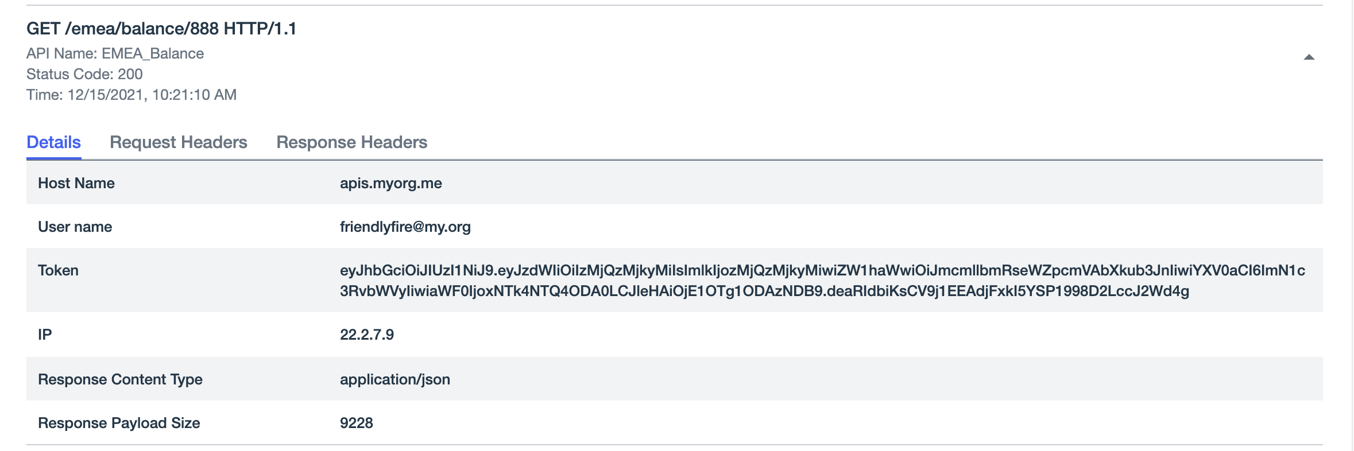The width and height of the screenshot is (1354, 451).
Task: Collapse the request details with the arrow
Action: click(1309, 57)
